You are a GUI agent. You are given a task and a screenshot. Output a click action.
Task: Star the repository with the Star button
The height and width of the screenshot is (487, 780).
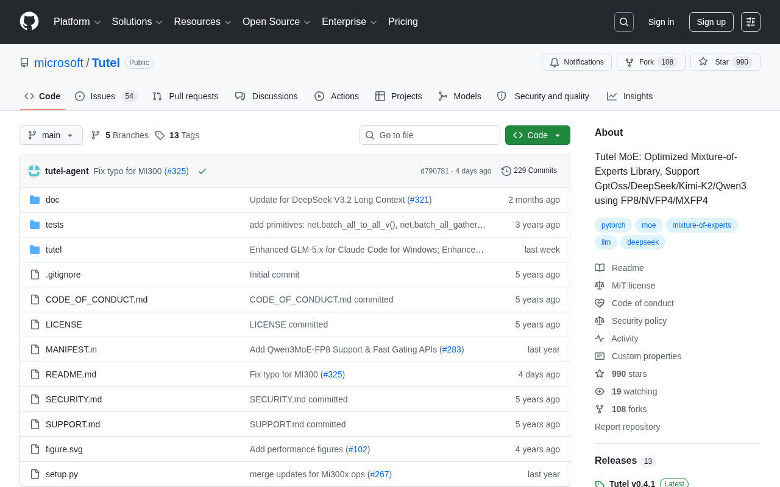click(725, 62)
